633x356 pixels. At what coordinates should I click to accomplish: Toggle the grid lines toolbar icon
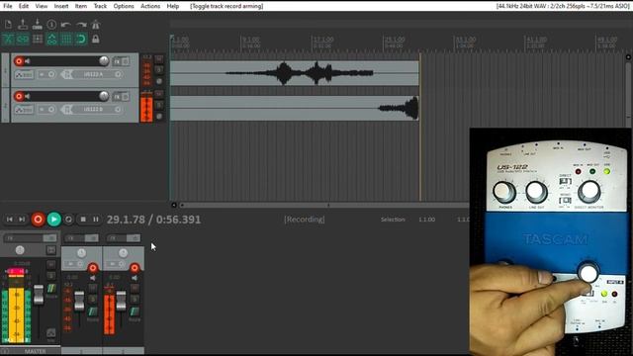66,40
